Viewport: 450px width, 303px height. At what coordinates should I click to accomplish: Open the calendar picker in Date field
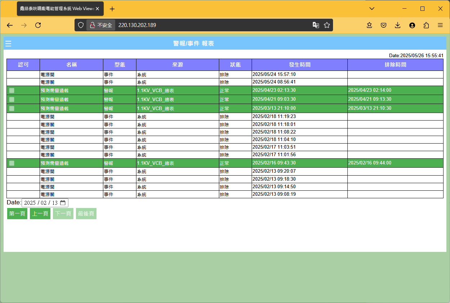[63, 203]
